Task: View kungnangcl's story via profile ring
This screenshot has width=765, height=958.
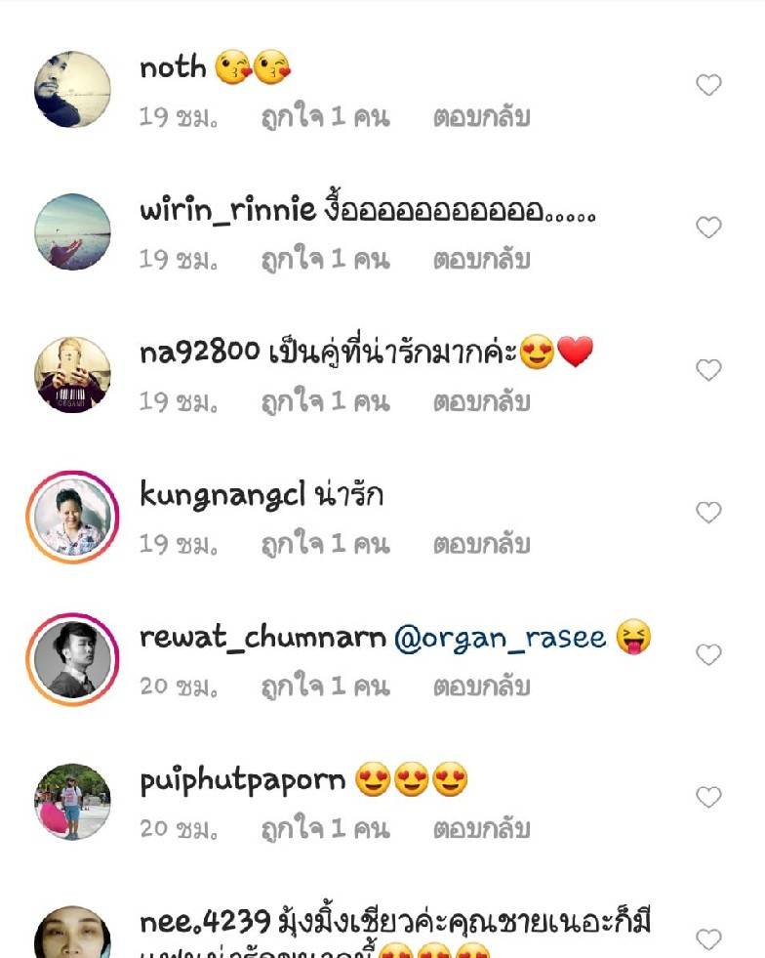Action: (x=72, y=517)
